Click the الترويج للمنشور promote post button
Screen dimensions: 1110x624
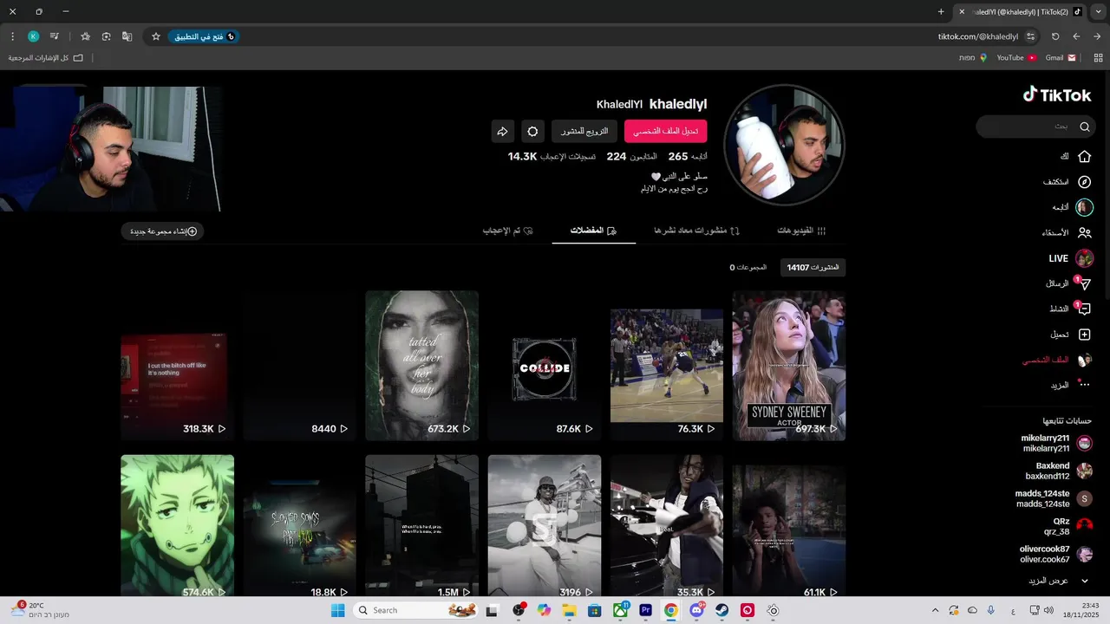pos(584,132)
